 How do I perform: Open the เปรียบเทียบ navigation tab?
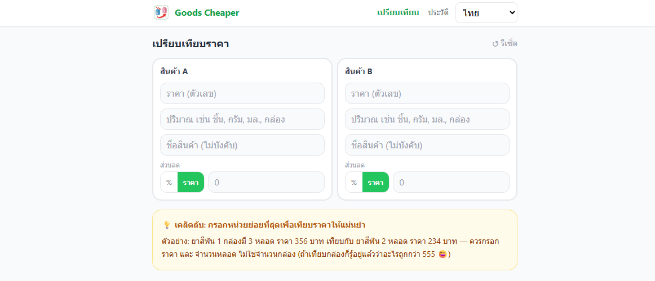[x=398, y=12]
